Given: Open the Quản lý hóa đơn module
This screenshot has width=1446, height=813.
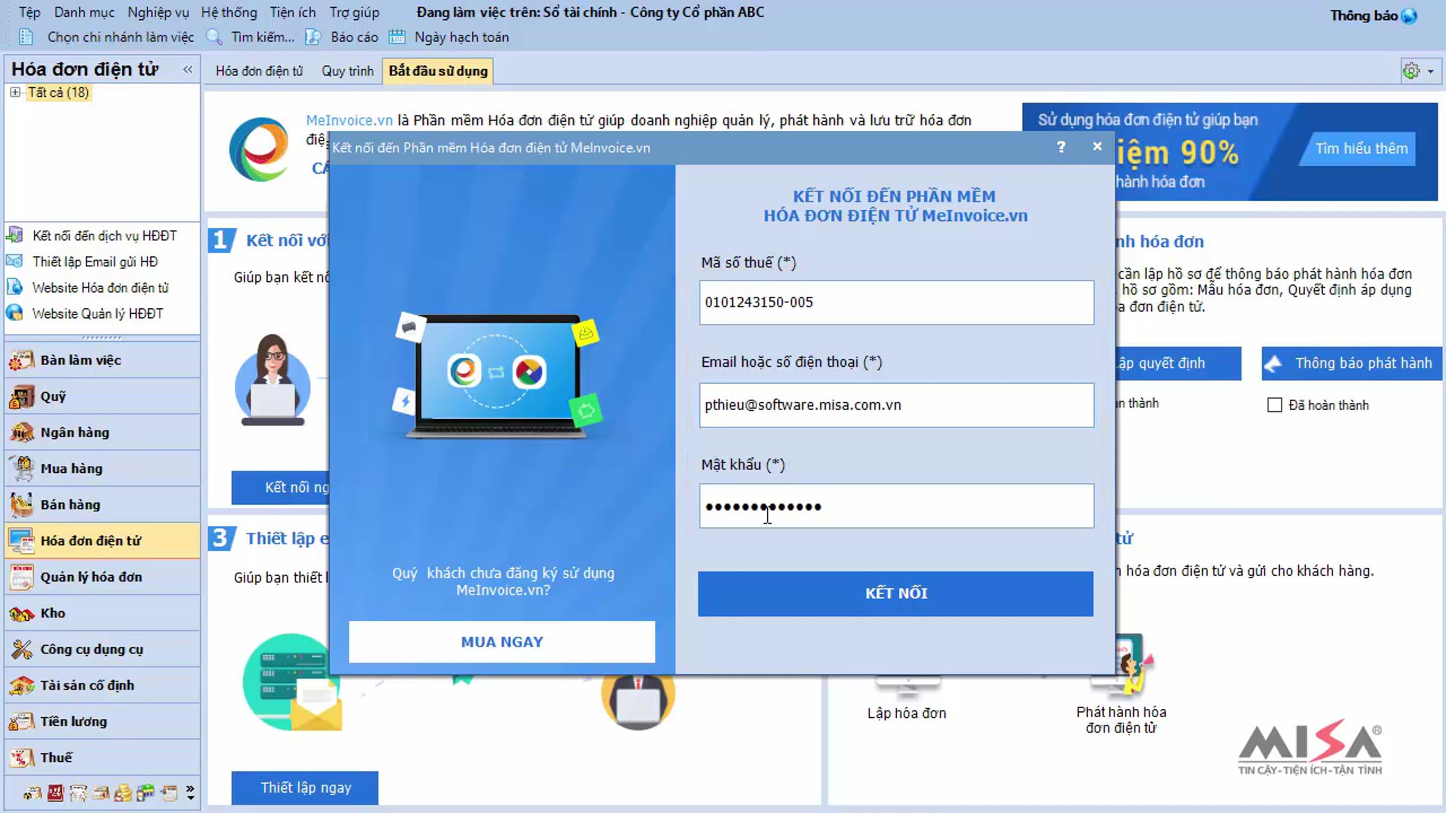Looking at the screenshot, I should (102, 577).
